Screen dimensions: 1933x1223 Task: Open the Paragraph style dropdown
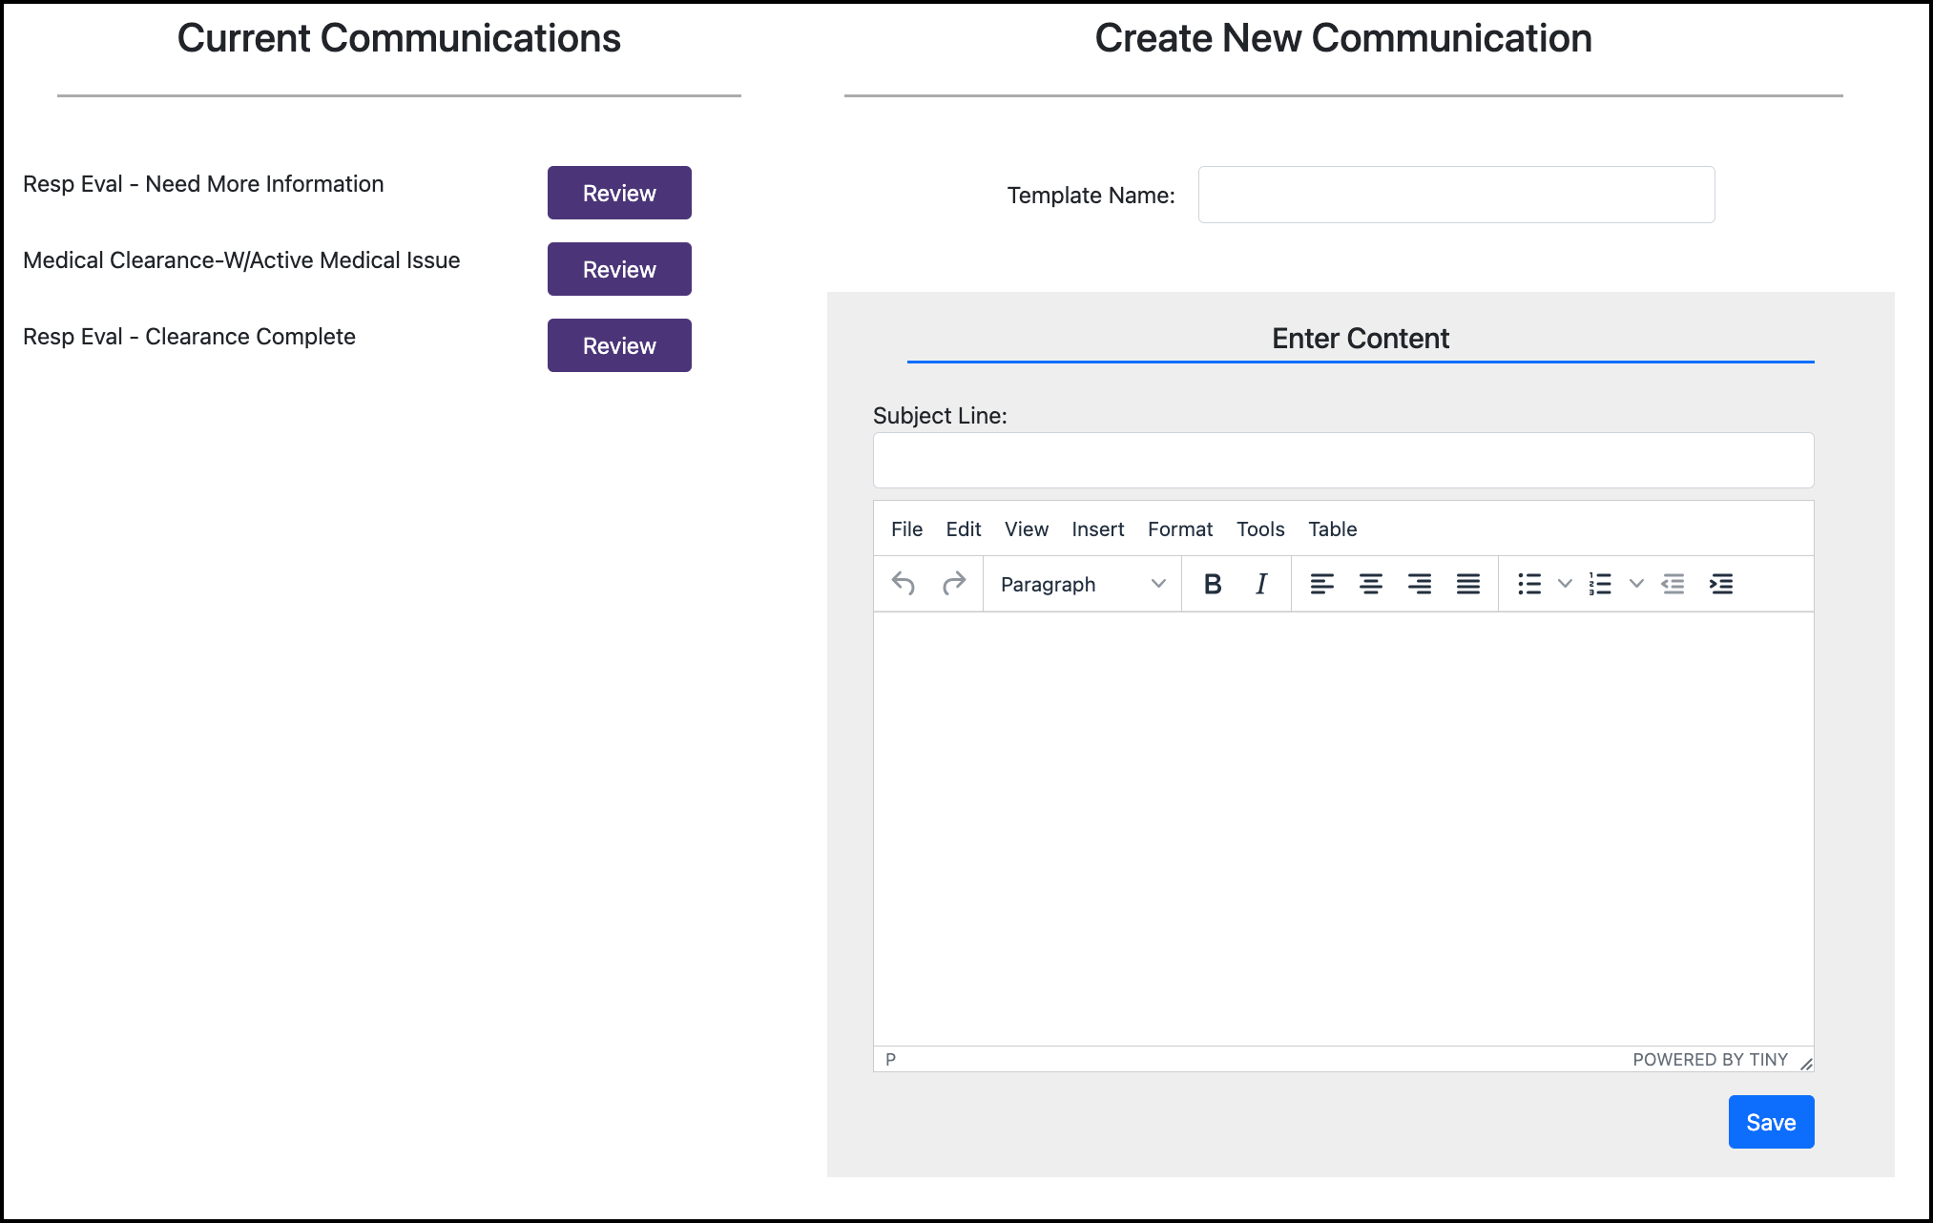point(1081,583)
